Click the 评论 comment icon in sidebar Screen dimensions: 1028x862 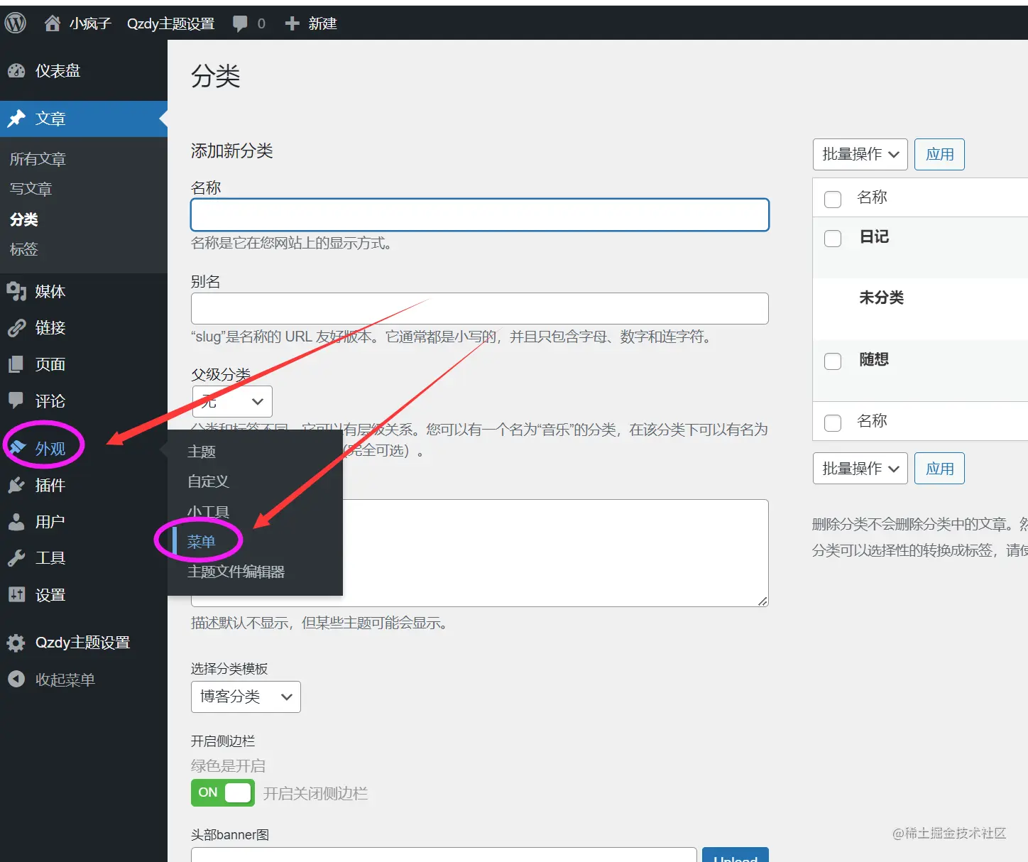pos(16,401)
